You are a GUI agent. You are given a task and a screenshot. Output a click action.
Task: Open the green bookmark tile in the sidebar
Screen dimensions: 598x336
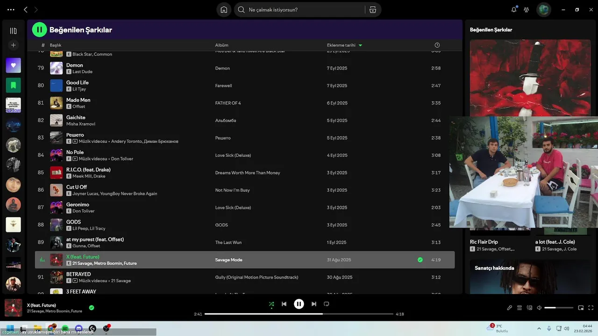tap(13, 85)
